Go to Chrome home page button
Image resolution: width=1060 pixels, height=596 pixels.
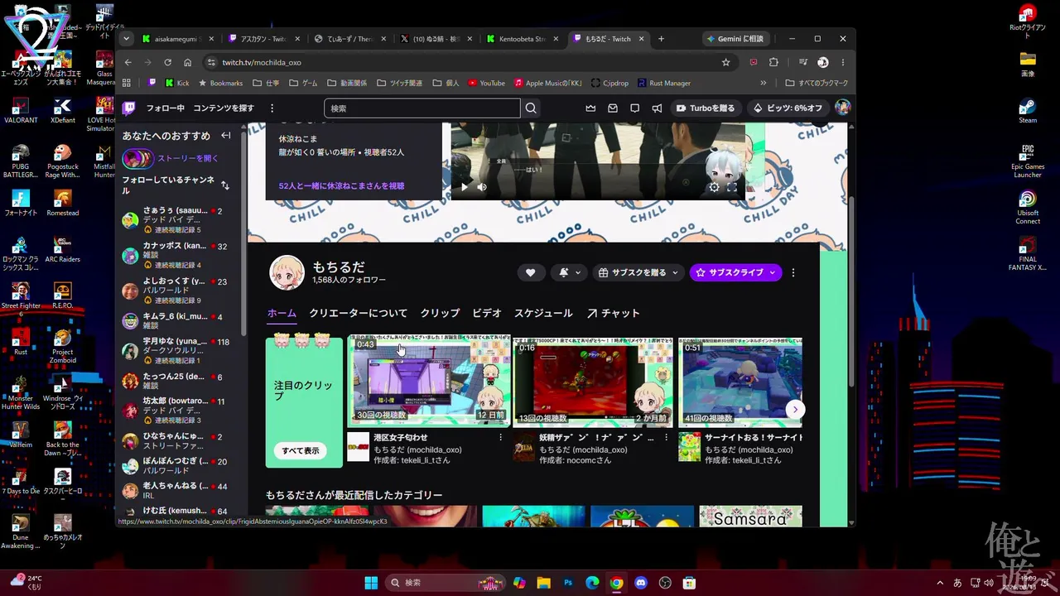[188, 62]
